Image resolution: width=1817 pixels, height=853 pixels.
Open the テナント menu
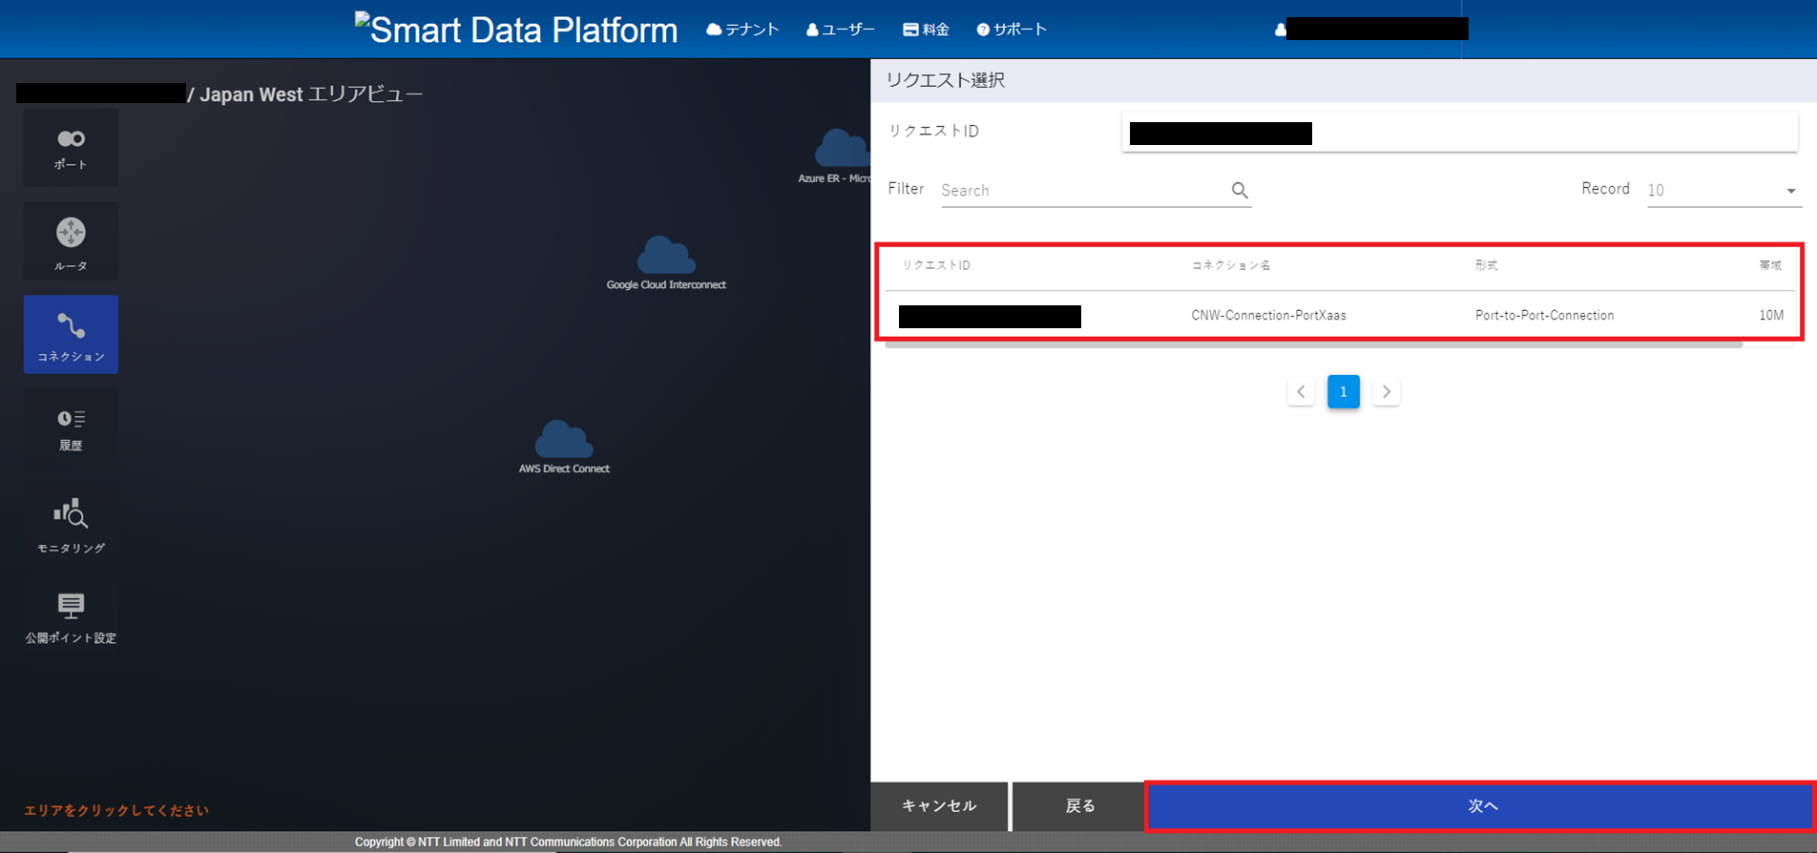pyautogui.click(x=742, y=30)
